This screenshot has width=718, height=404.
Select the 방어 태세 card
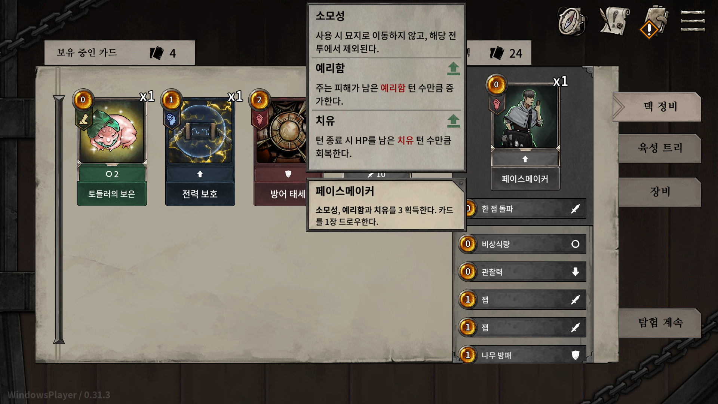[x=280, y=149]
